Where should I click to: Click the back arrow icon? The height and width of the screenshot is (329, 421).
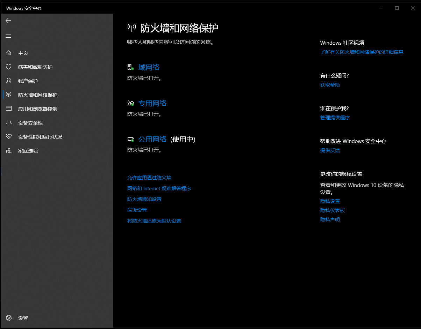(x=8, y=21)
